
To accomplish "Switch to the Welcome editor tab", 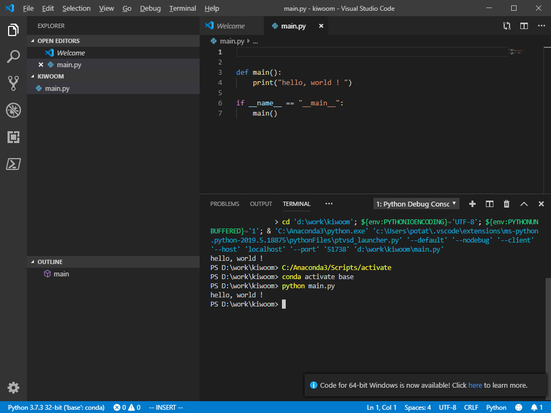I will pyautogui.click(x=231, y=26).
